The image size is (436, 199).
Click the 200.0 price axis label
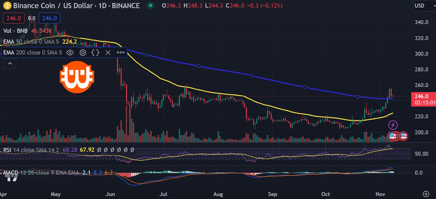(422, 132)
